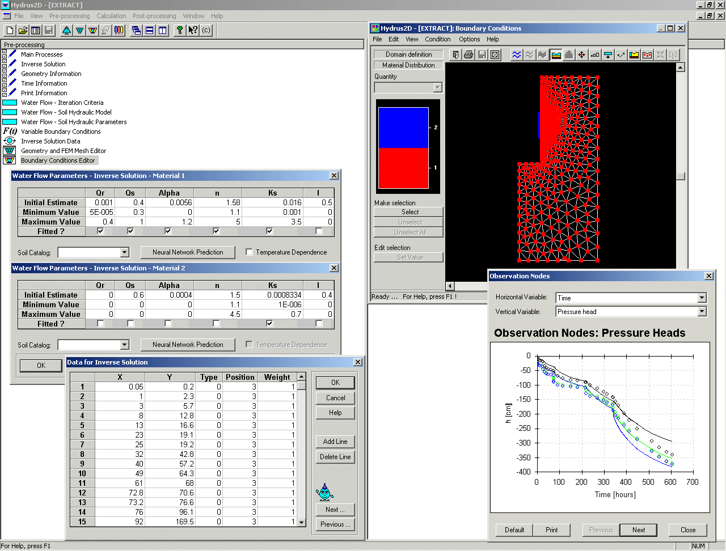Viewport: 726px width, 551px height.
Task: Click the red dots box icon
Action: pyautogui.click(x=647, y=55)
